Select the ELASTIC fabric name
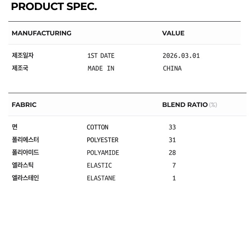This screenshot has height=228, width=249. pyautogui.click(x=100, y=166)
